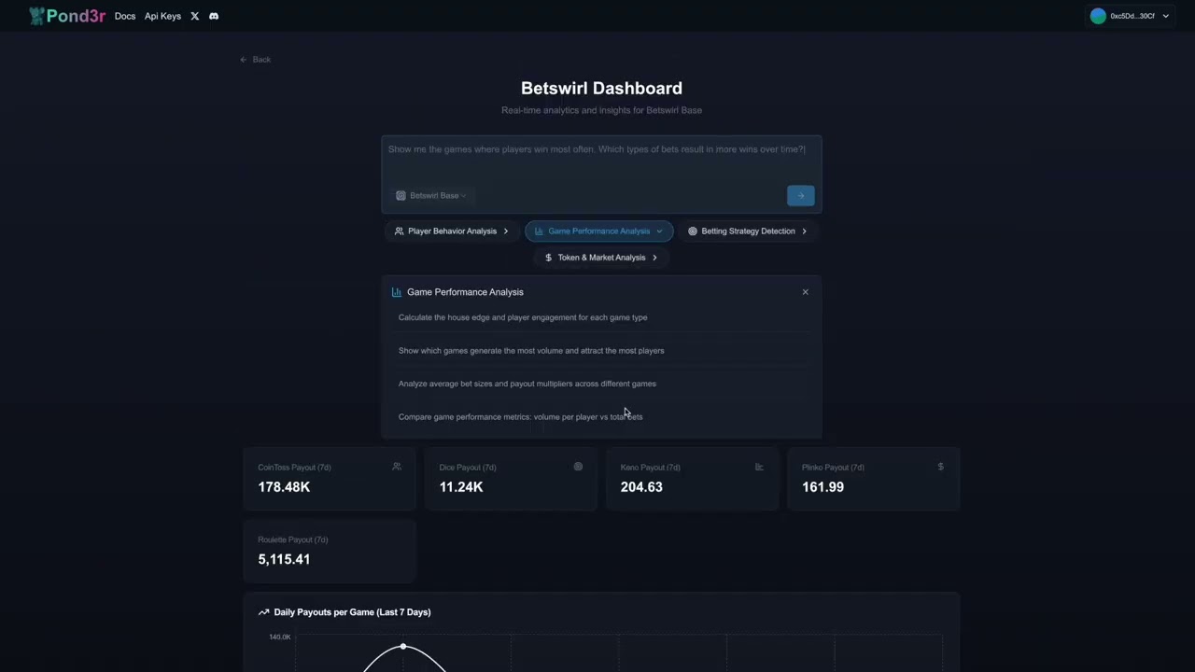Click the Keno Payout card chart icon
The height and width of the screenshot is (672, 1195).
(x=759, y=467)
